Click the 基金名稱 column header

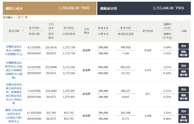click(x=14, y=31)
